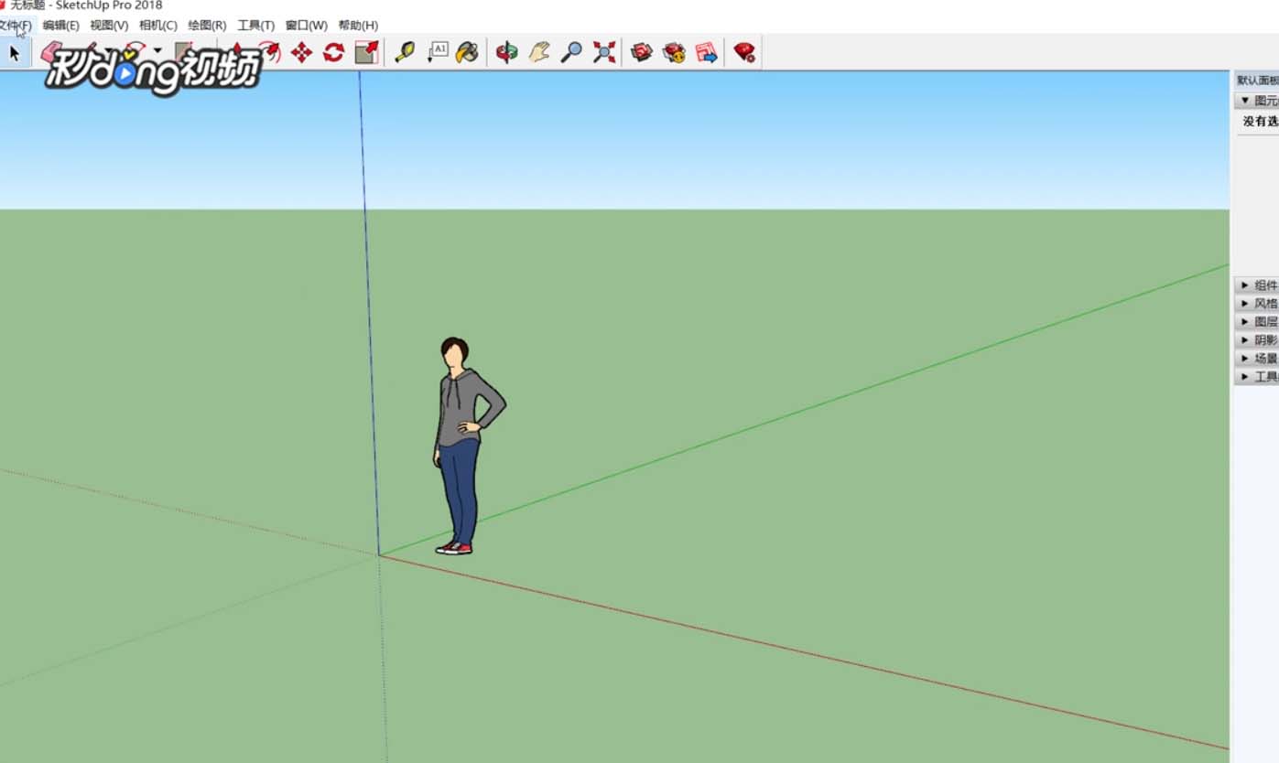1279x763 pixels.
Task: Choose the Move tool
Action: [x=301, y=52]
